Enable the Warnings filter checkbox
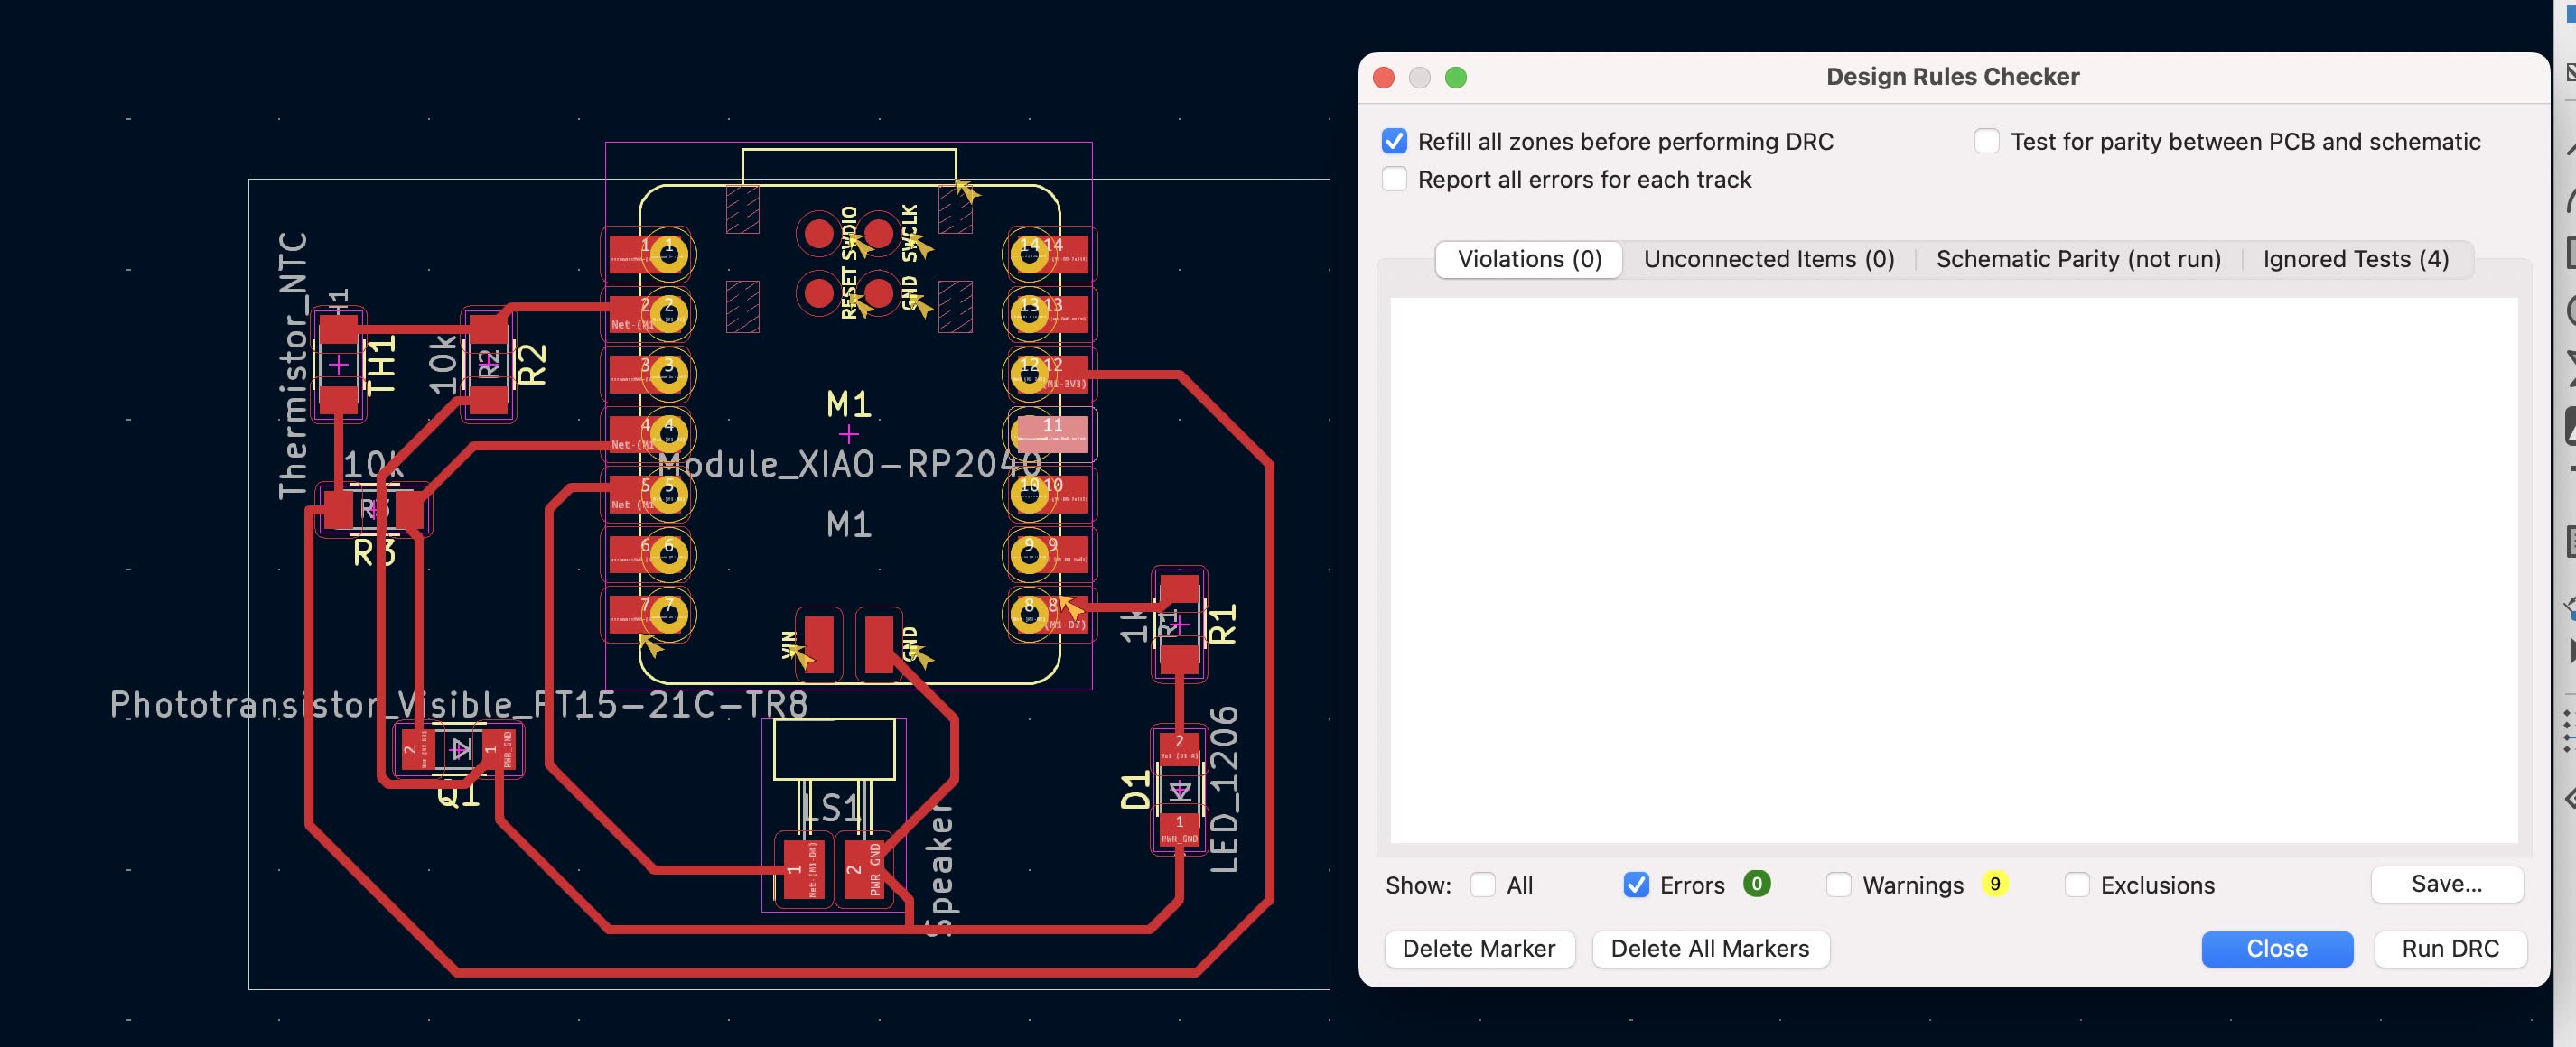The image size is (2576, 1047). [1838, 885]
